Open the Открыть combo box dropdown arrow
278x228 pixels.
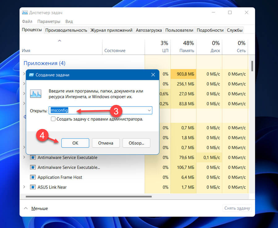(149, 110)
